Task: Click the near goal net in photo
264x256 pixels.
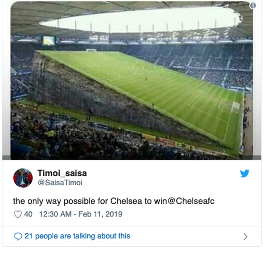Action: tap(236, 106)
